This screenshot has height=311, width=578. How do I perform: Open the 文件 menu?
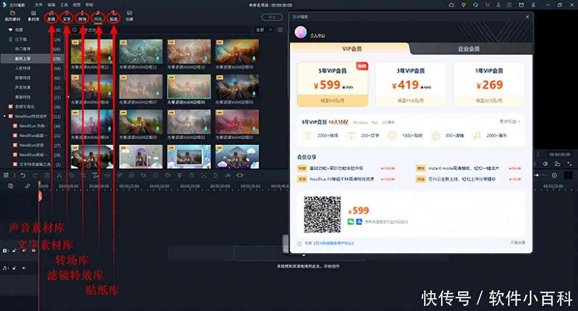39,5
